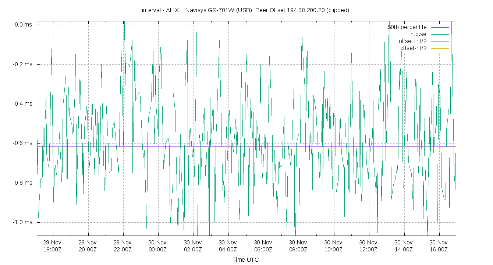Click the '-0.8 ms' y-axis label
Viewport: 493px width, 265px height.
[23, 183]
